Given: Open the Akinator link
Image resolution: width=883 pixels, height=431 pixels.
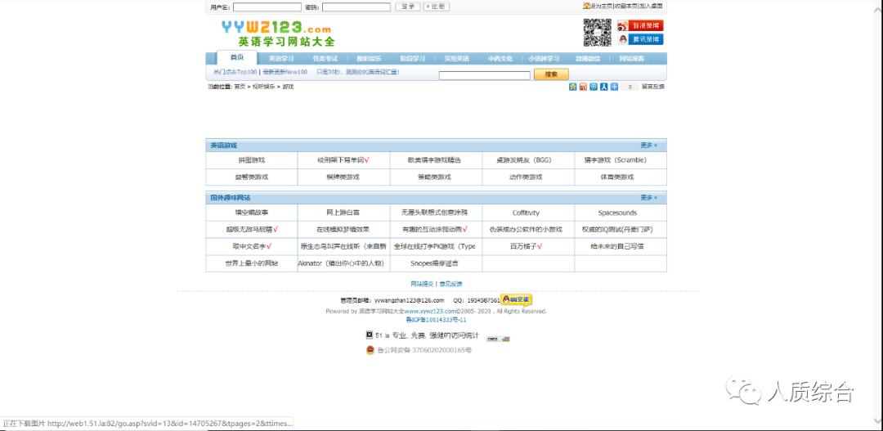Looking at the screenshot, I should (341, 263).
